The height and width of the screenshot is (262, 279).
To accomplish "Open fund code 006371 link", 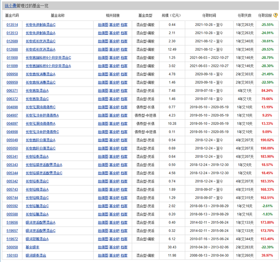I will (12, 91).
